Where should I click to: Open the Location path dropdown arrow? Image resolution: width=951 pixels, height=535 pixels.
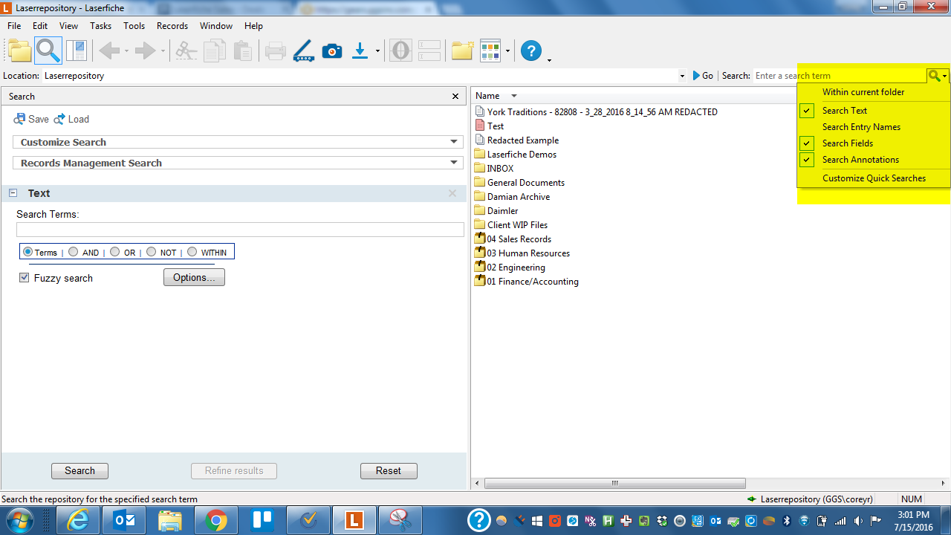pyautogui.click(x=682, y=76)
